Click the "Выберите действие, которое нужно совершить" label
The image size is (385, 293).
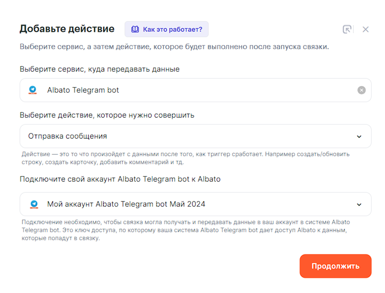107,115
